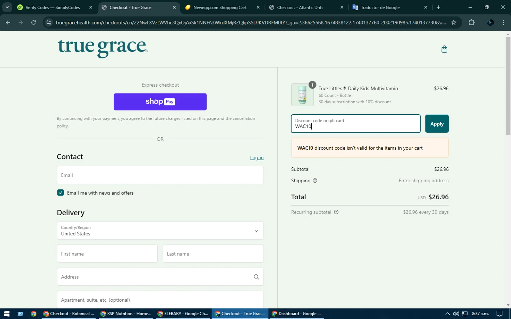Click the network tray icon
Screen dimensions: 511x319
[x=465, y=314]
